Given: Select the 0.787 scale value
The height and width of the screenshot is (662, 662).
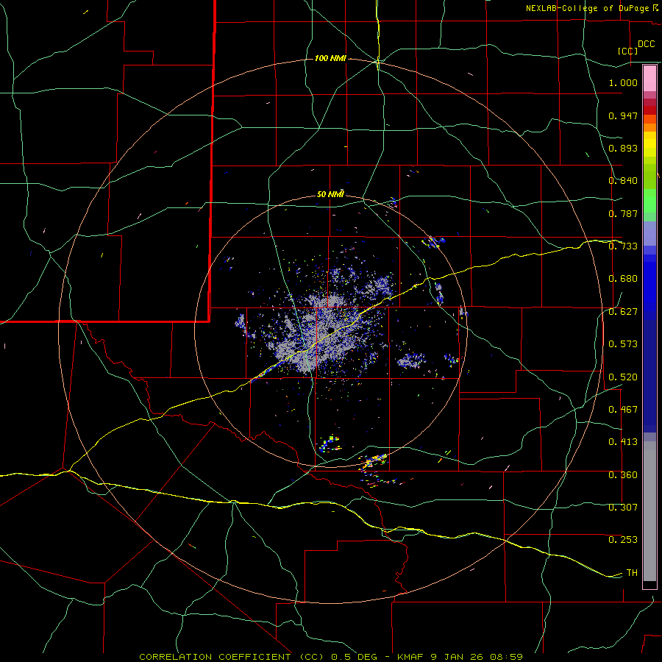Looking at the screenshot, I should click(623, 213).
